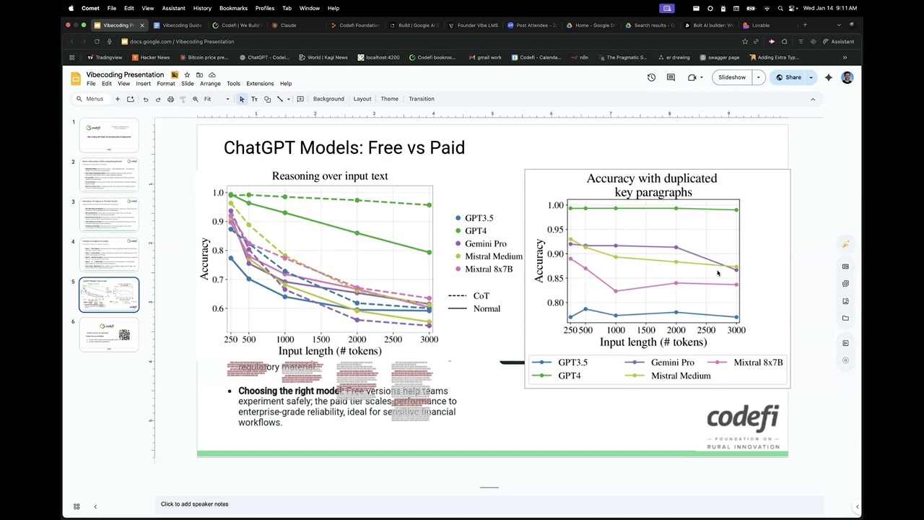
Task: Open the Share options dropdown arrow
Action: (811, 77)
